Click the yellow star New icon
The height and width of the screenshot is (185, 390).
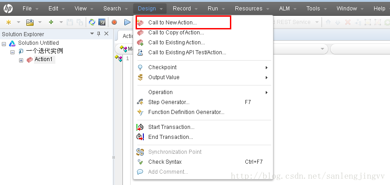pos(9,22)
